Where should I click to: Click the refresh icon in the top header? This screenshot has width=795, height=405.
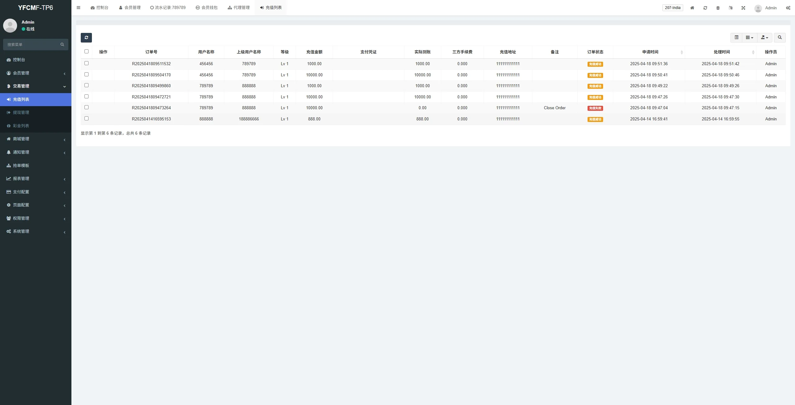point(705,8)
